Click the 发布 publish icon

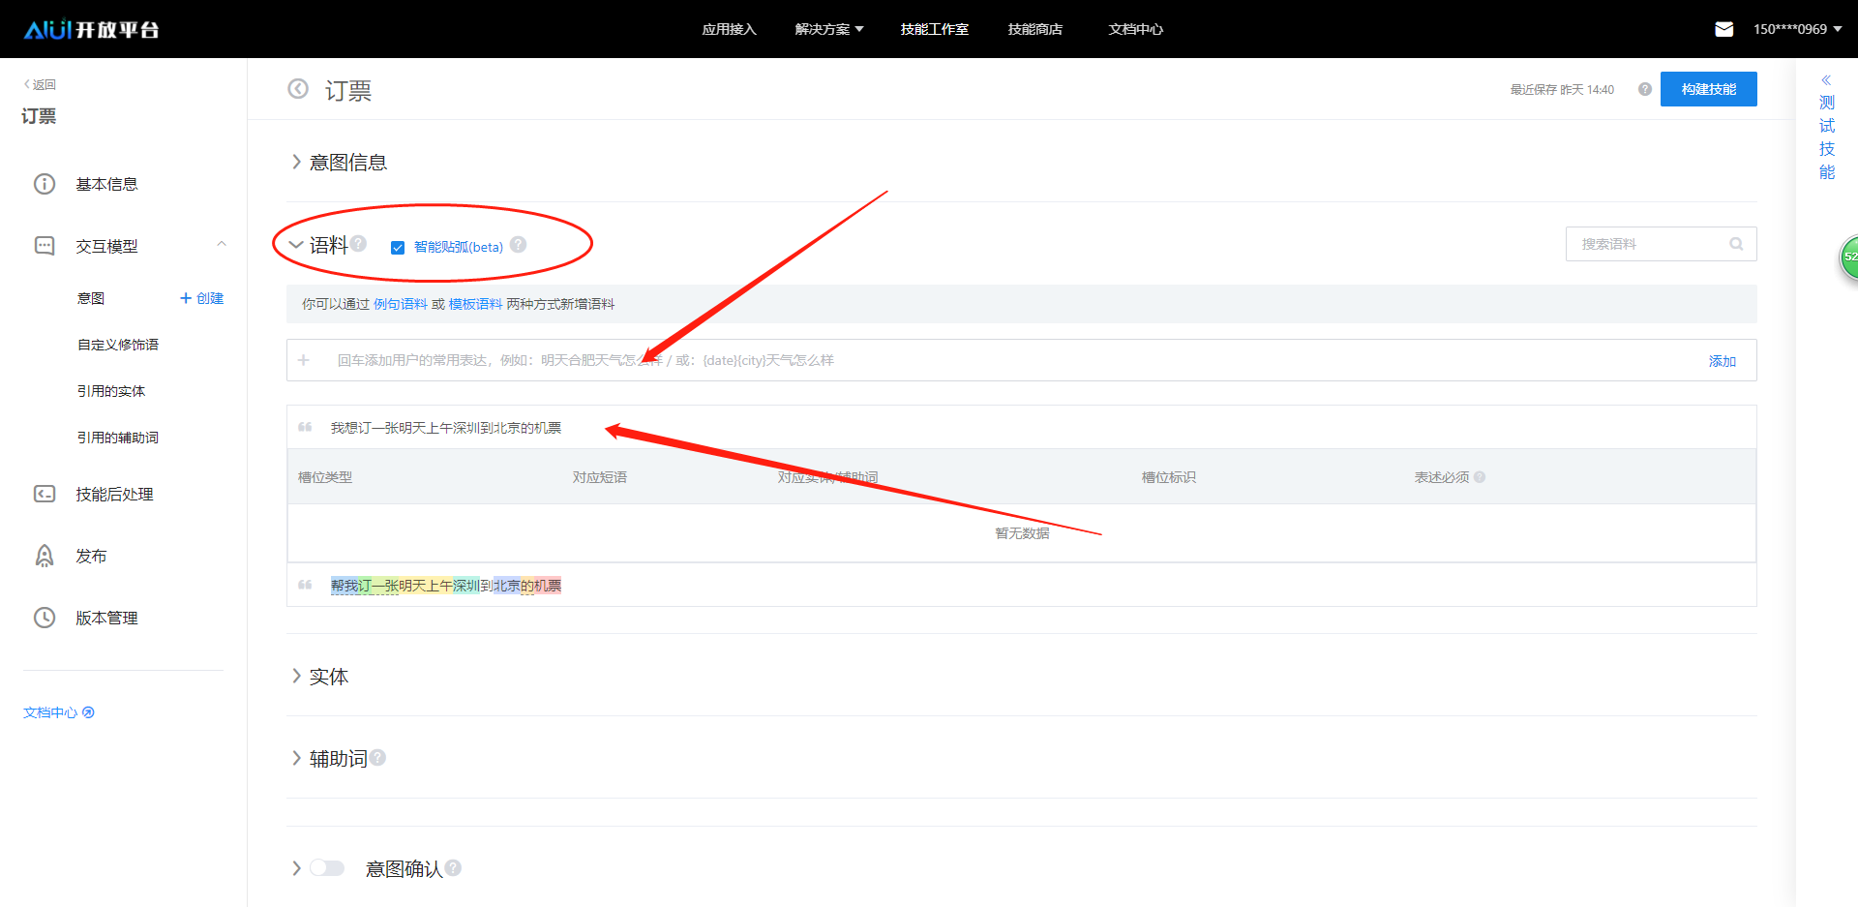point(45,555)
